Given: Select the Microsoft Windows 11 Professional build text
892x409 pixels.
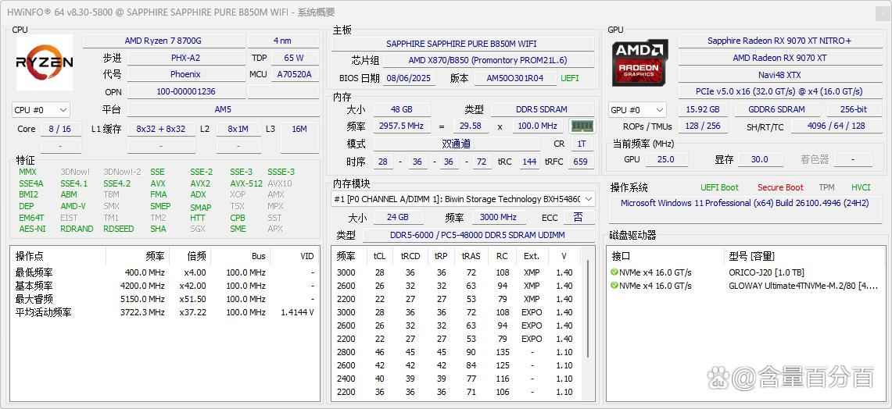Looking at the screenshot, I should pos(745,203).
